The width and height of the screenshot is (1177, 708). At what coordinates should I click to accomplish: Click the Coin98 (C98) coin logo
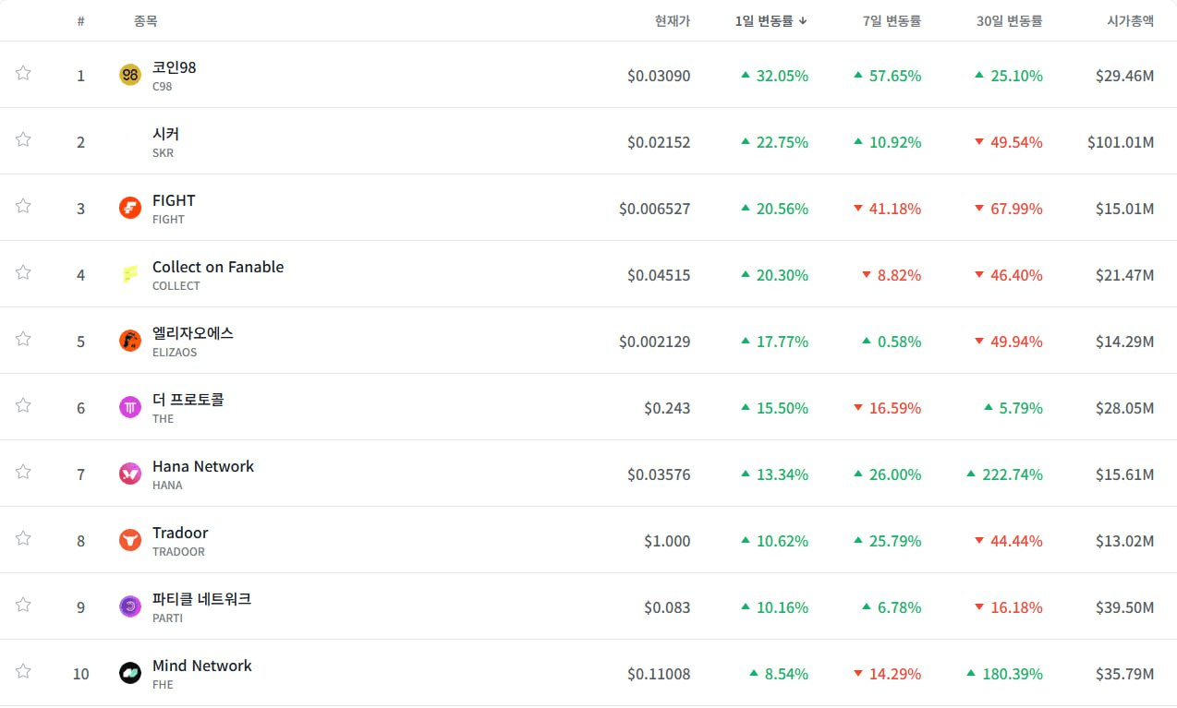130,75
